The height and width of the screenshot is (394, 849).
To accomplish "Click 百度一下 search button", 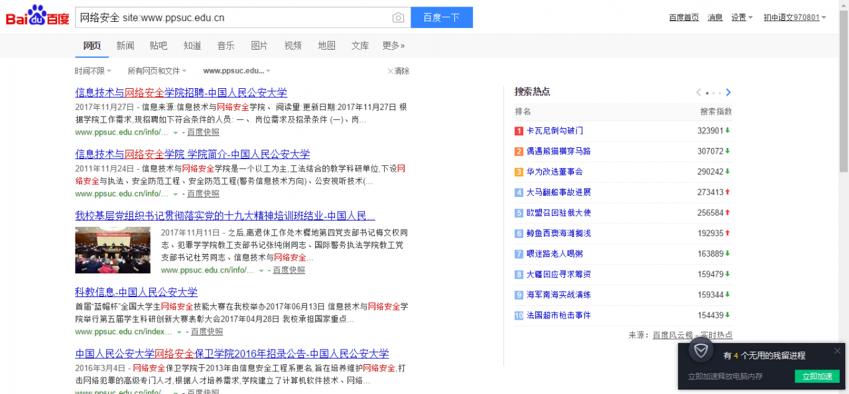I will coord(442,18).
